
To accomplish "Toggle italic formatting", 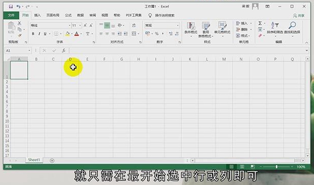I will pos(39,34).
